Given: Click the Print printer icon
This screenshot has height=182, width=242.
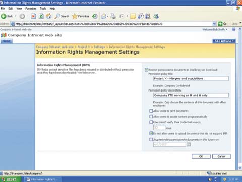Looking at the screenshot, I should click(x=113, y=16).
